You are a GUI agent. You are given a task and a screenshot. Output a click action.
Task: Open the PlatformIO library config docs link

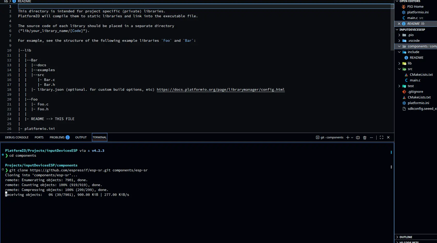click(x=221, y=90)
